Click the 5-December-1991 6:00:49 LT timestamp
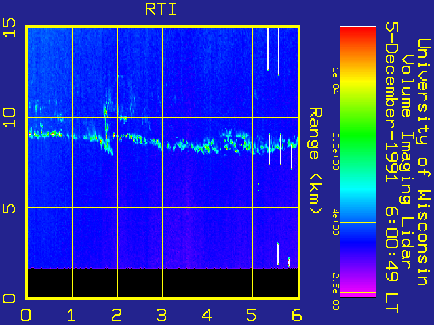Screen dimensions: 434x325 coord(392,168)
